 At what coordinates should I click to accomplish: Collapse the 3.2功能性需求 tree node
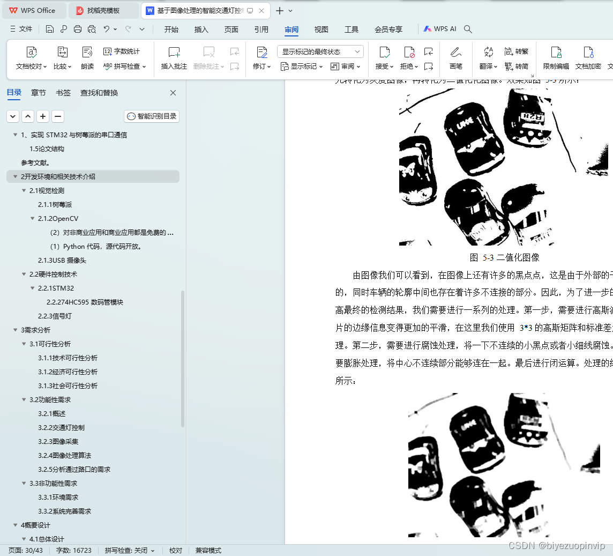[24, 399]
